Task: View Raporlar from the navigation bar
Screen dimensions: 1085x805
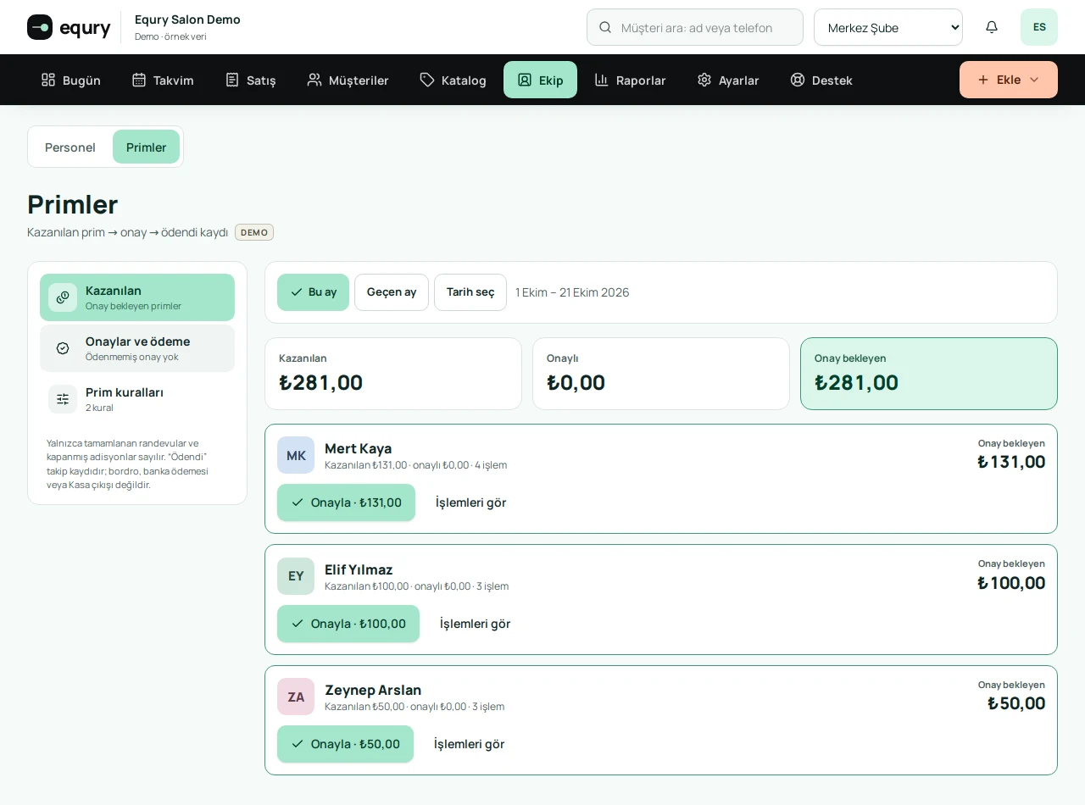Action: point(630,80)
